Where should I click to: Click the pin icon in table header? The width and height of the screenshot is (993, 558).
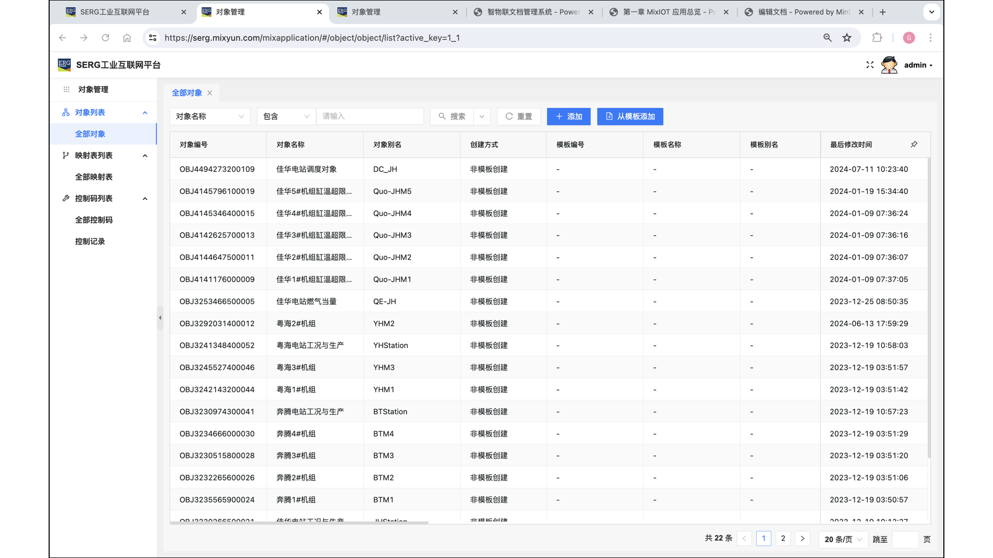(x=914, y=145)
